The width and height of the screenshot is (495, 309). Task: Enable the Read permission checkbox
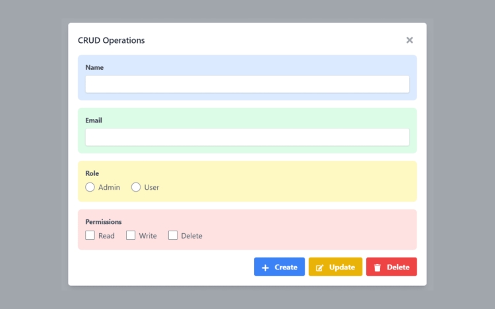pyautogui.click(x=90, y=235)
